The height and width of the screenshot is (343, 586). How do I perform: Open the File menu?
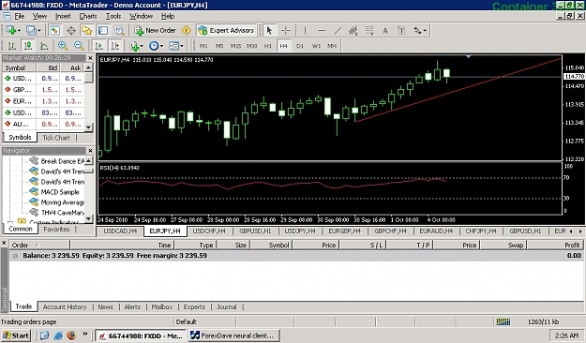click(19, 16)
